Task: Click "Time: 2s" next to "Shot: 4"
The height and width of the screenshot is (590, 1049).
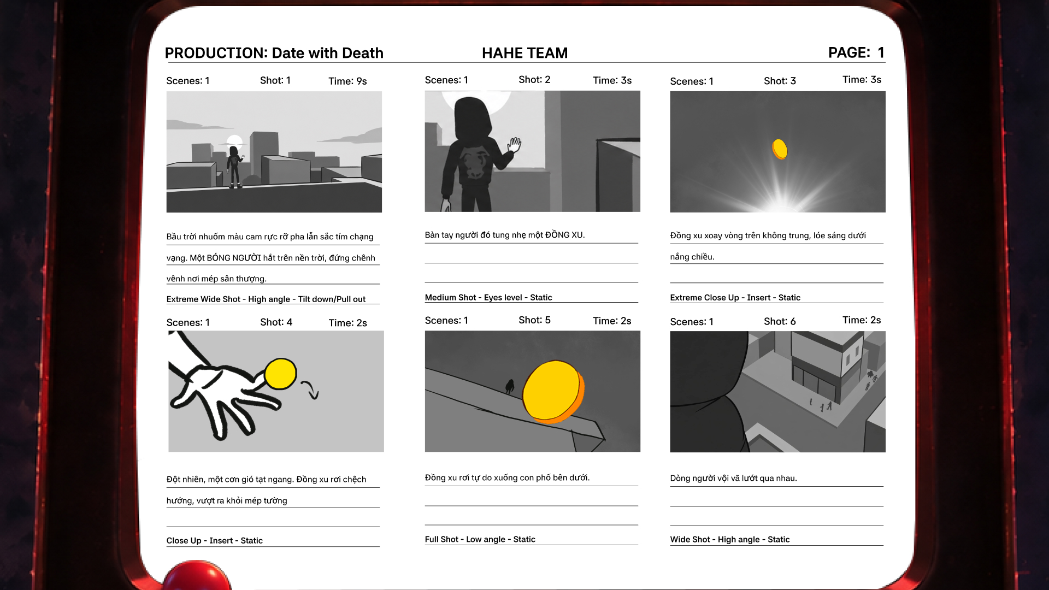Action: [x=347, y=323]
